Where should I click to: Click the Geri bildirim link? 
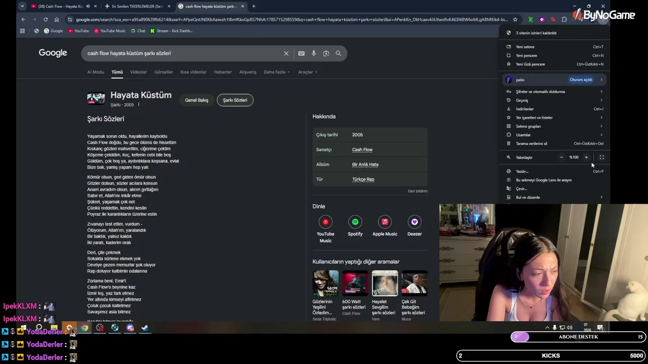[418, 191]
